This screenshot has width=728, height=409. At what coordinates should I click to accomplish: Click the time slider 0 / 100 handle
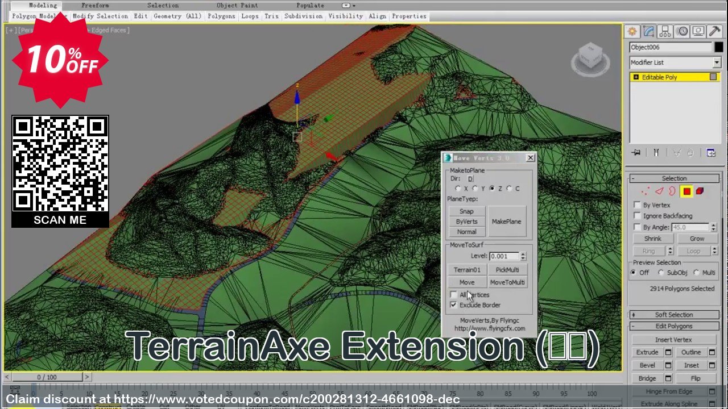pos(47,377)
